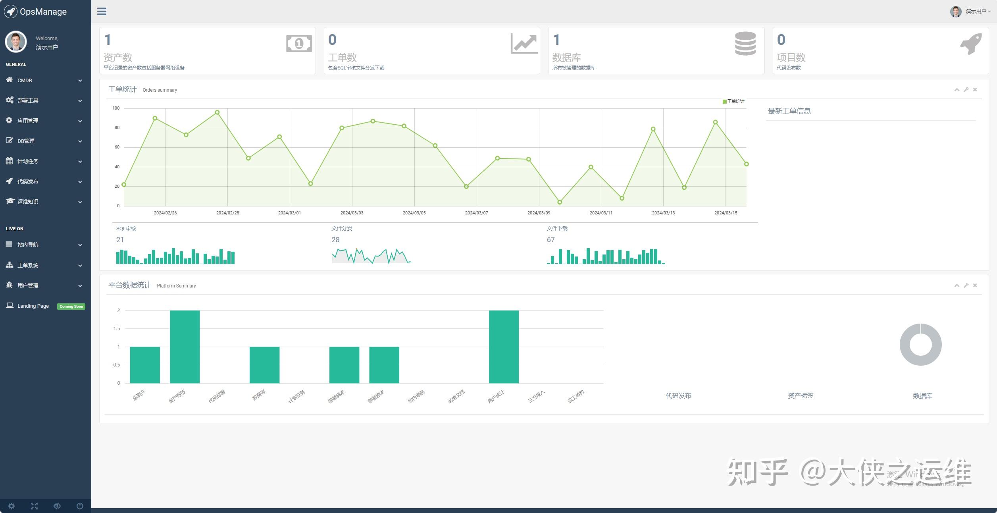This screenshot has height=513, width=997.
Task: Click the money icon on 资产数 card
Action: [299, 43]
